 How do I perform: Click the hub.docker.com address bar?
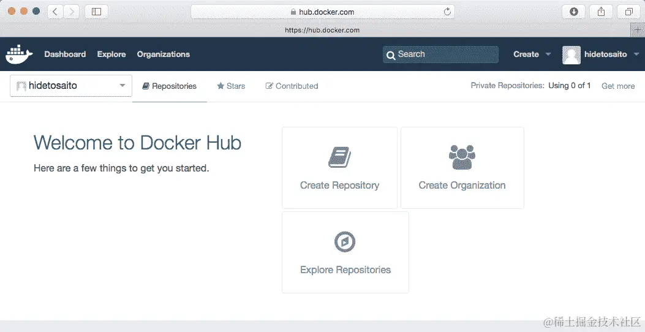click(323, 12)
